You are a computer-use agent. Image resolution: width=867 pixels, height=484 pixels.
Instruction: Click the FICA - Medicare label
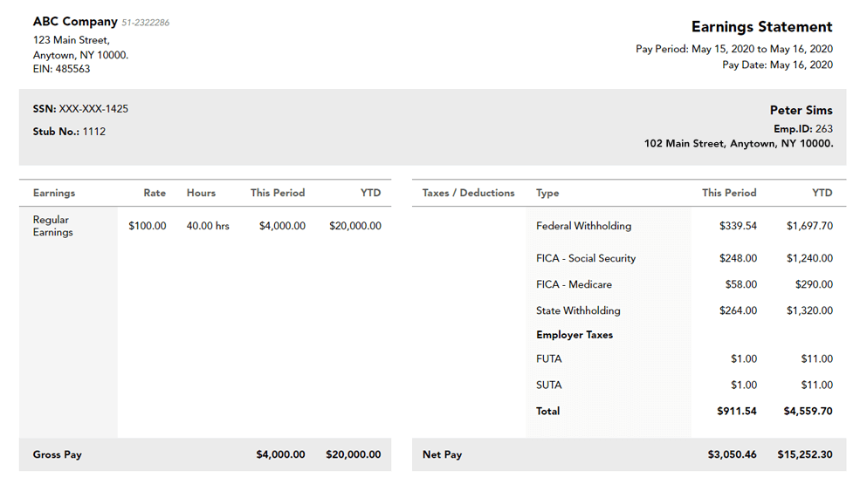(574, 284)
